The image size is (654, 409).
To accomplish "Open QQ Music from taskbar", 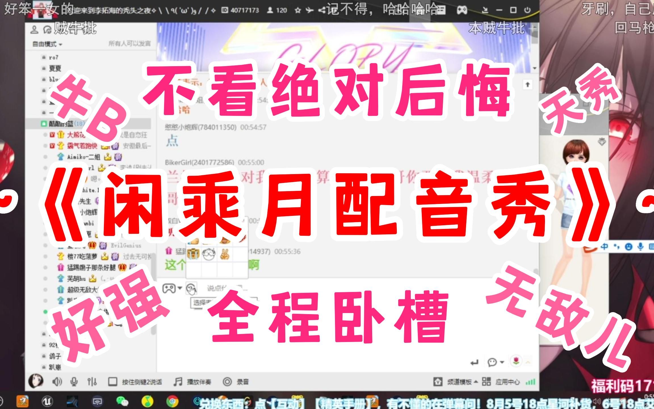I will (x=147, y=401).
